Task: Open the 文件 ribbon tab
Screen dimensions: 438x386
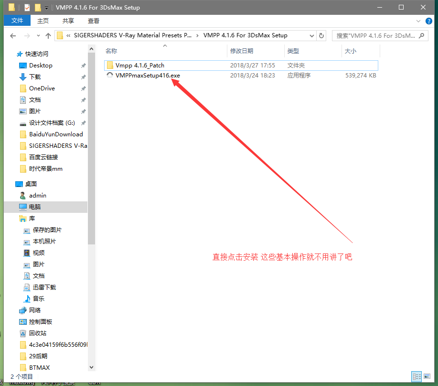Action: pos(17,21)
